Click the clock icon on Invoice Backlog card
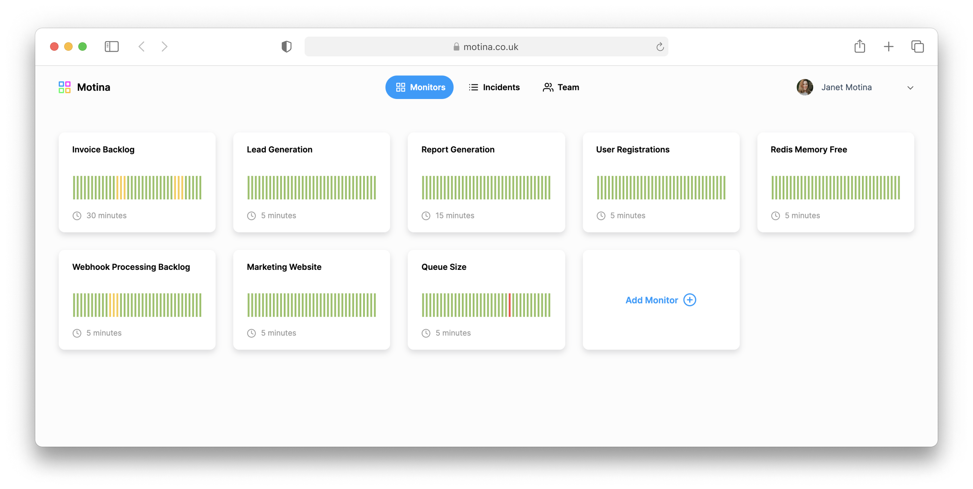 (x=77, y=216)
